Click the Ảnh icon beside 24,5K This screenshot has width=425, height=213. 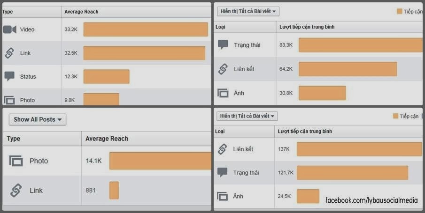pyautogui.click(x=222, y=196)
